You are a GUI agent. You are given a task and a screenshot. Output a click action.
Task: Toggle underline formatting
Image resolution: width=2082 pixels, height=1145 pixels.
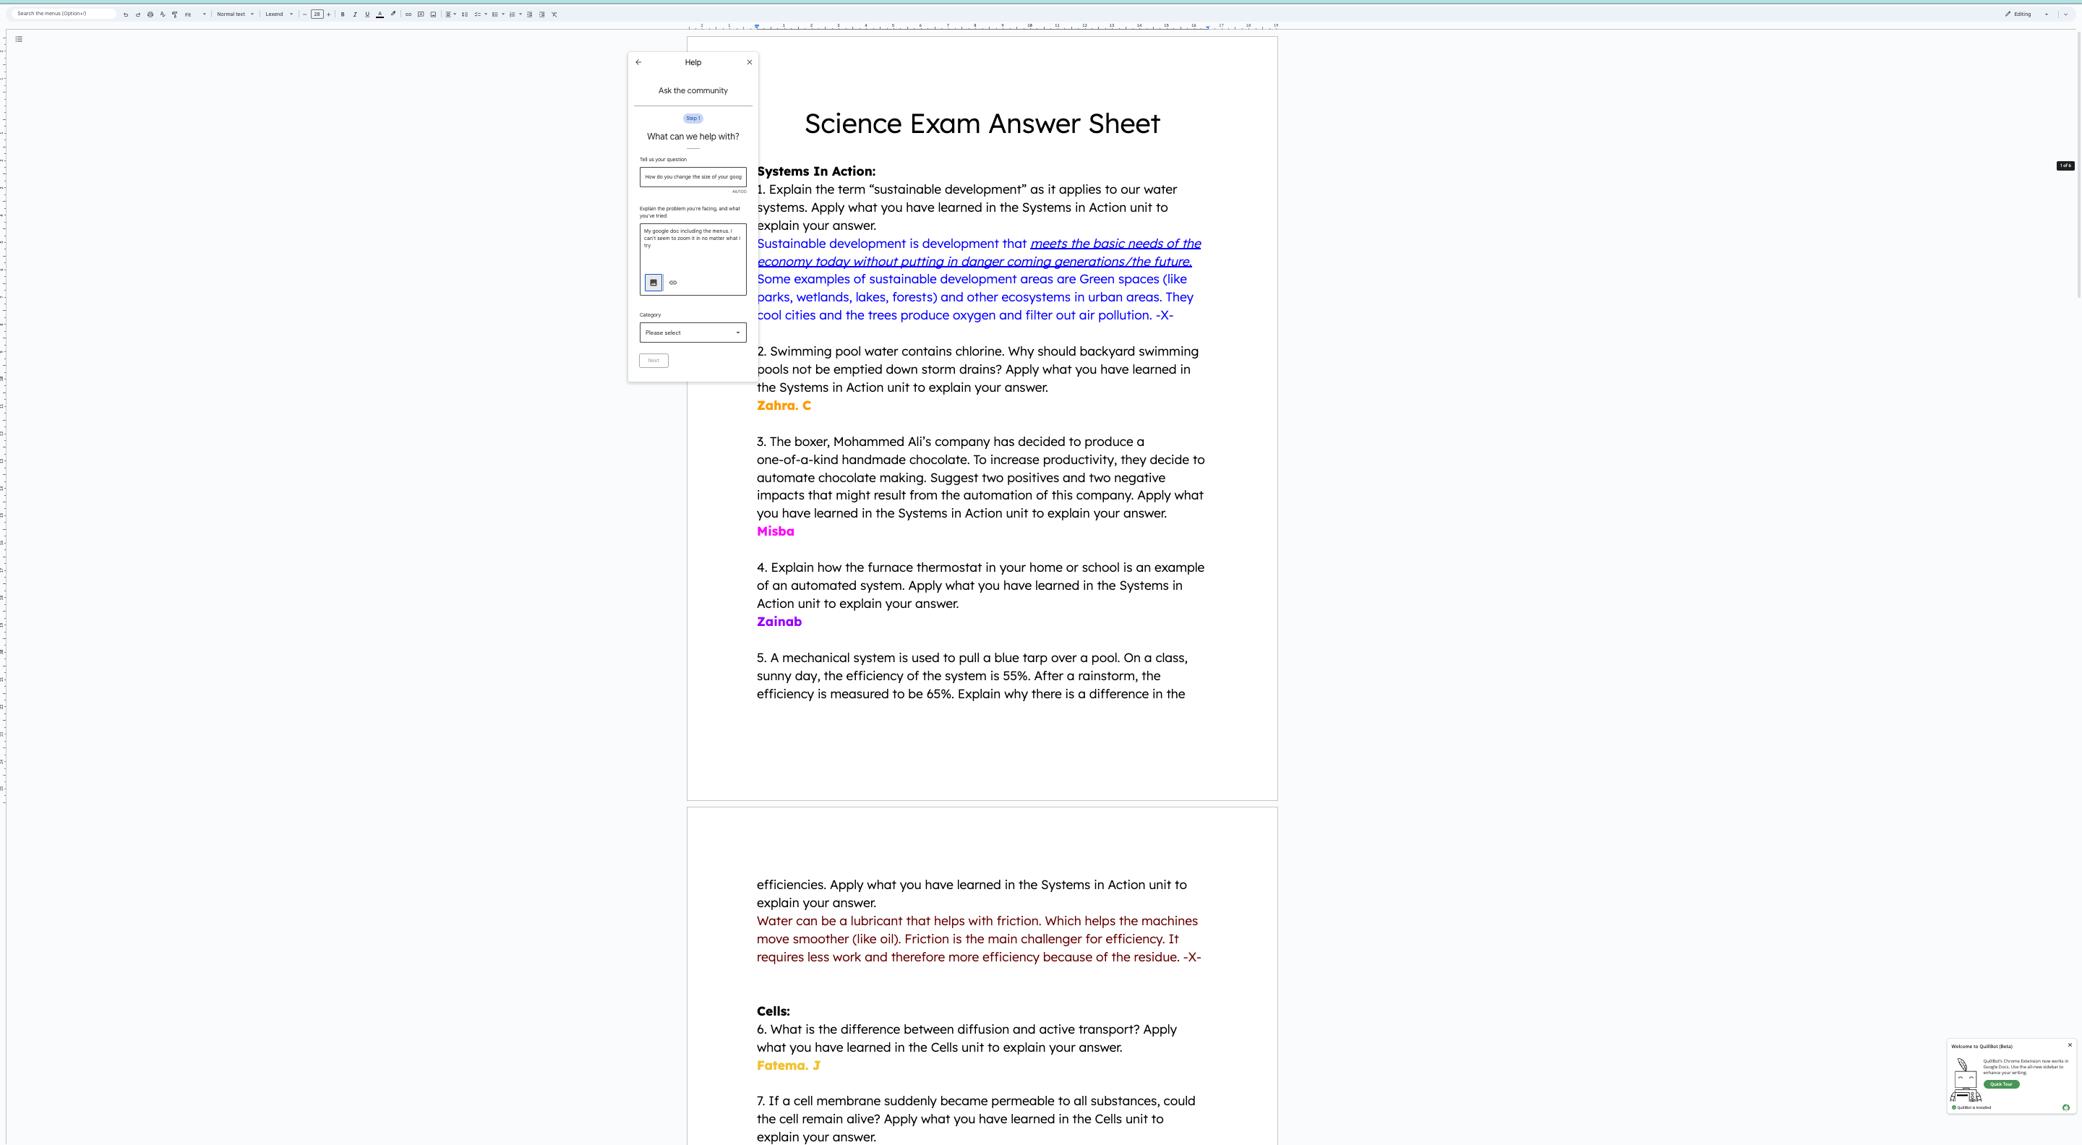tap(367, 14)
